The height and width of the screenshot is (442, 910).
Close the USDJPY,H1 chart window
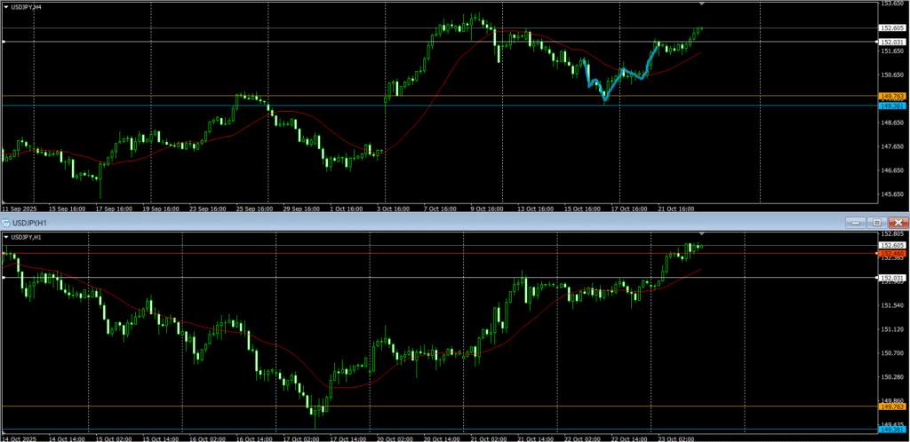click(898, 221)
